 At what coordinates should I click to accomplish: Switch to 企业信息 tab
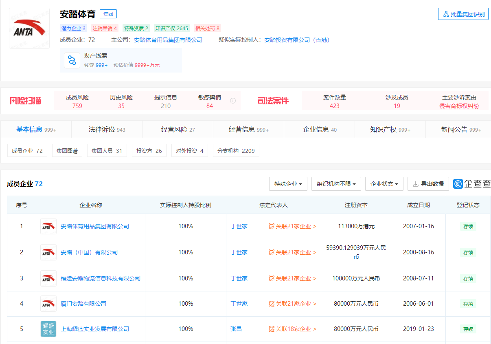coord(320,129)
